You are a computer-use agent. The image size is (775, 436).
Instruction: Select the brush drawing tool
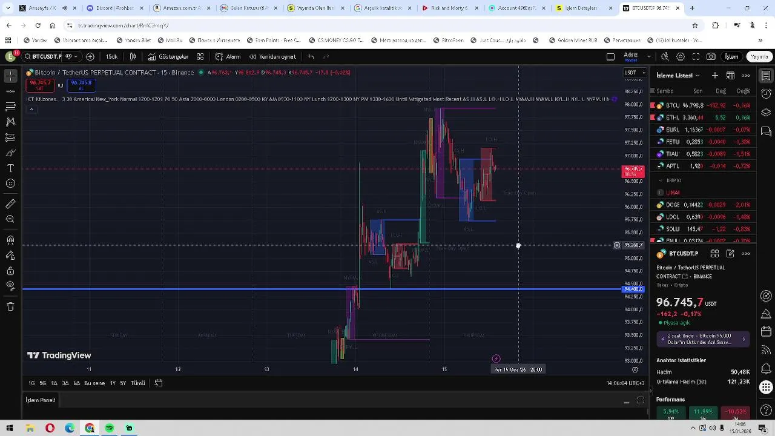point(10,153)
